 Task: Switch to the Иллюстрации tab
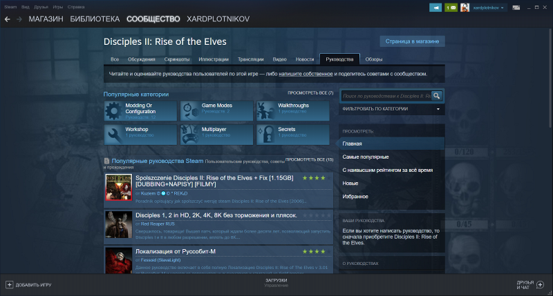(214, 59)
